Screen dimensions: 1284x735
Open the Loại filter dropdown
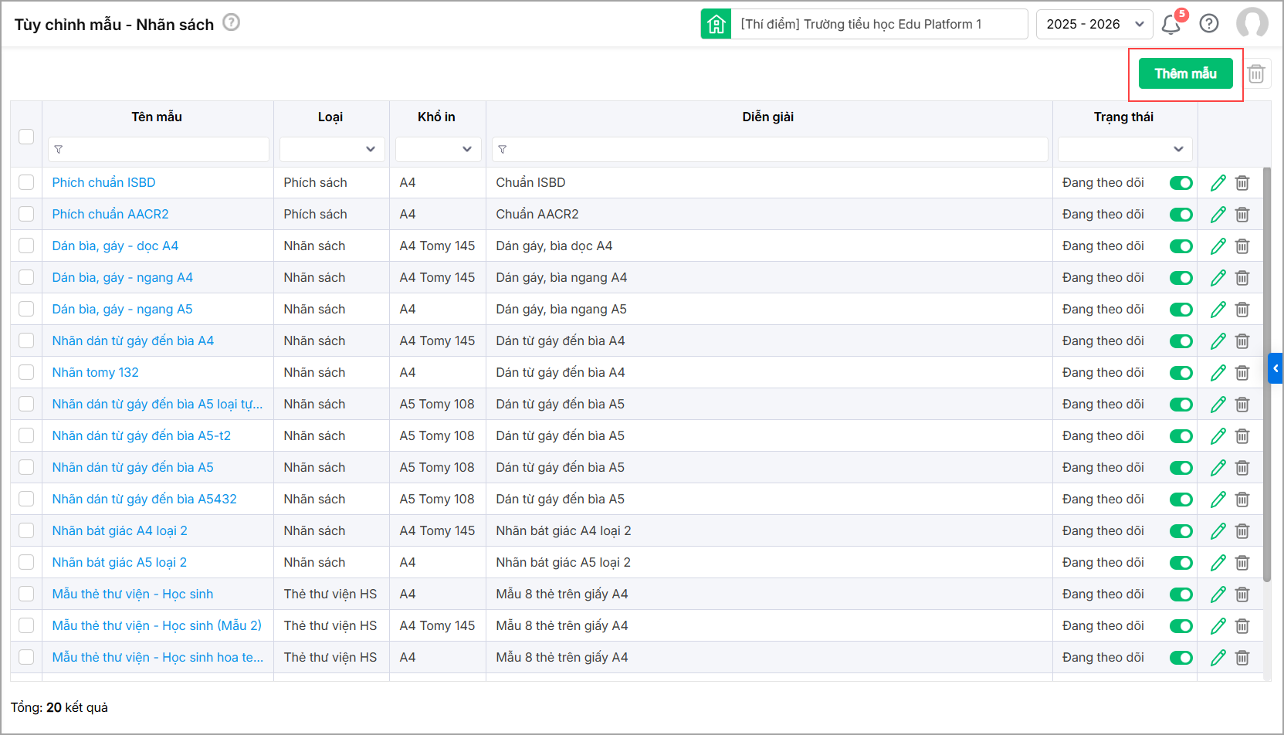pos(332,149)
